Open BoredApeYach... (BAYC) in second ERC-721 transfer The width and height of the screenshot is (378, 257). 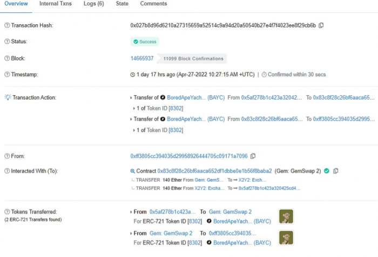coord(242,243)
